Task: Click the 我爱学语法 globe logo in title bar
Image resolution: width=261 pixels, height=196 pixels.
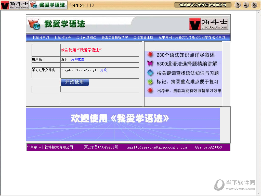Action: [48, 5]
